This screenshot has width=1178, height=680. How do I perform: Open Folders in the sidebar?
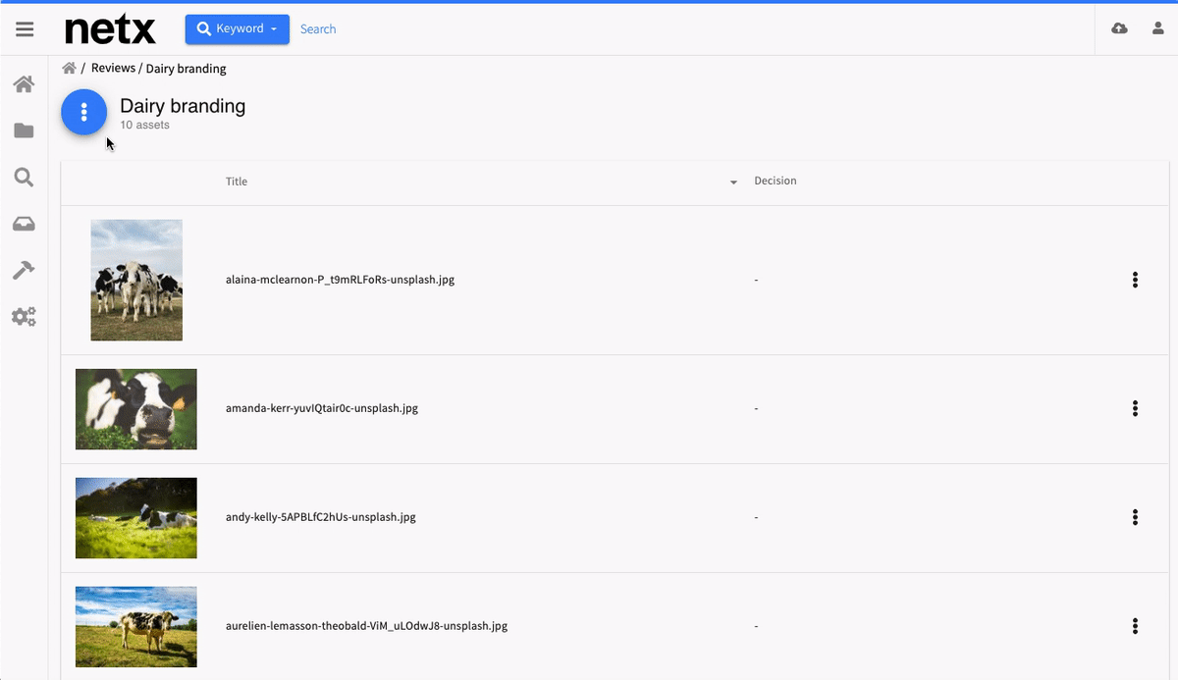24,131
